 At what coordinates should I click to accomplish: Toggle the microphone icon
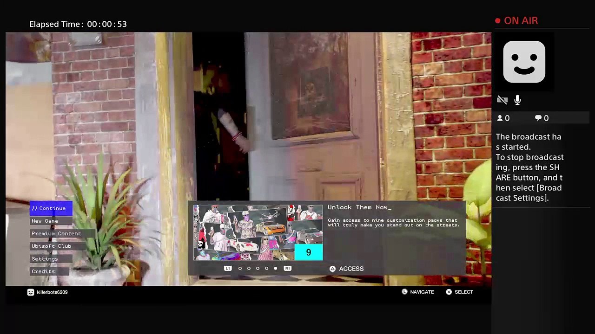pos(517,100)
